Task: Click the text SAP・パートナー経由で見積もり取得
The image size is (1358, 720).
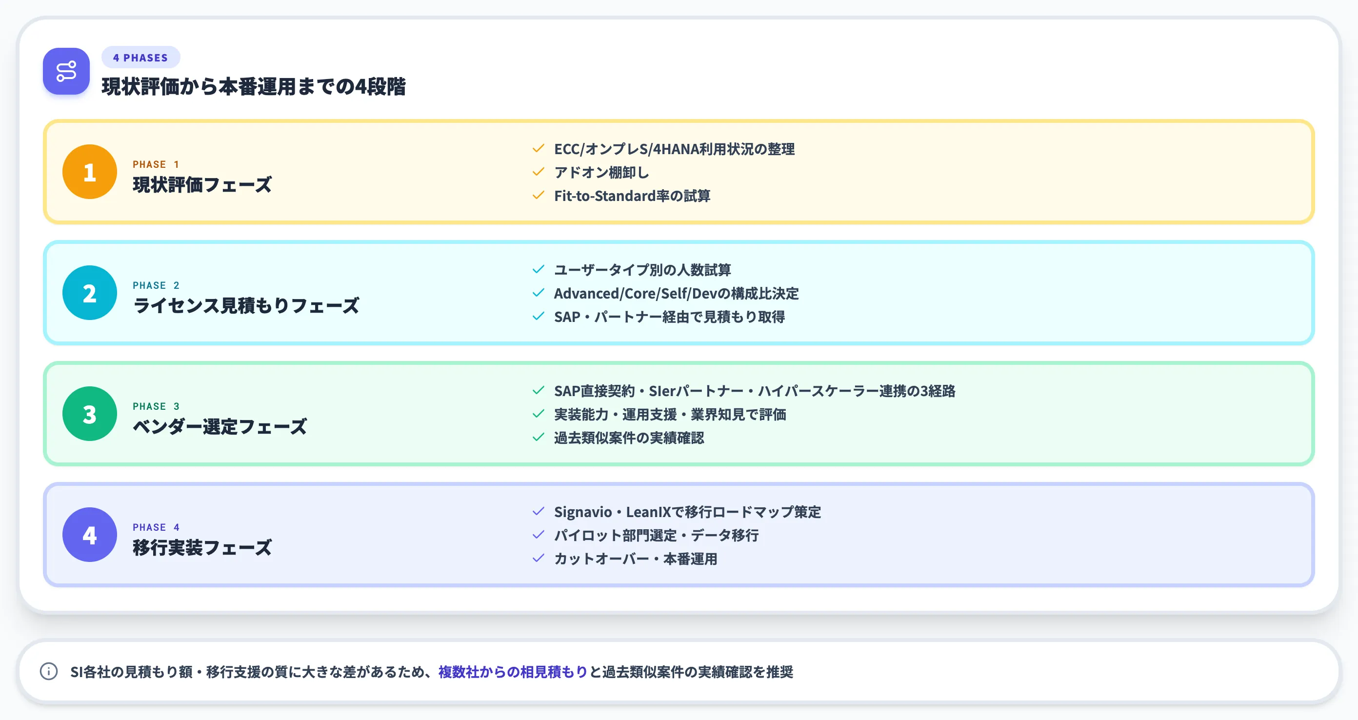Action: pyautogui.click(x=670, y=317)
